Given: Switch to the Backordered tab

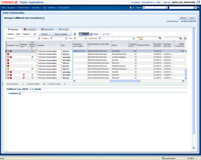Looking at the screenshot, I should 47,29.
